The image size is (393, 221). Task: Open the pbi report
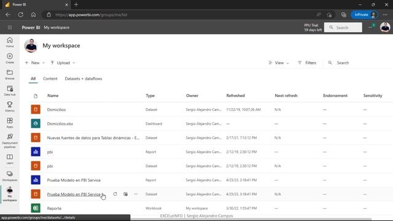[50, 152]
